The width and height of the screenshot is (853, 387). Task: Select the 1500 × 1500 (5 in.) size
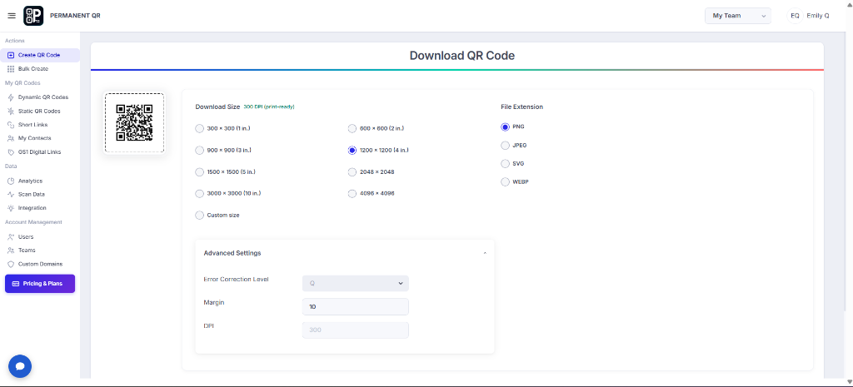pyautogui.click(x=200, y=171)
